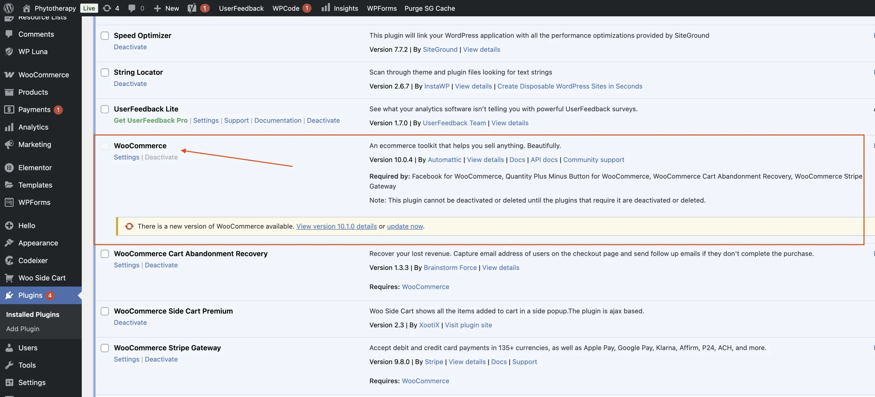Screen dimensions: 875x397
Task: Open the New content dropdown
Action: click(167, 8)
